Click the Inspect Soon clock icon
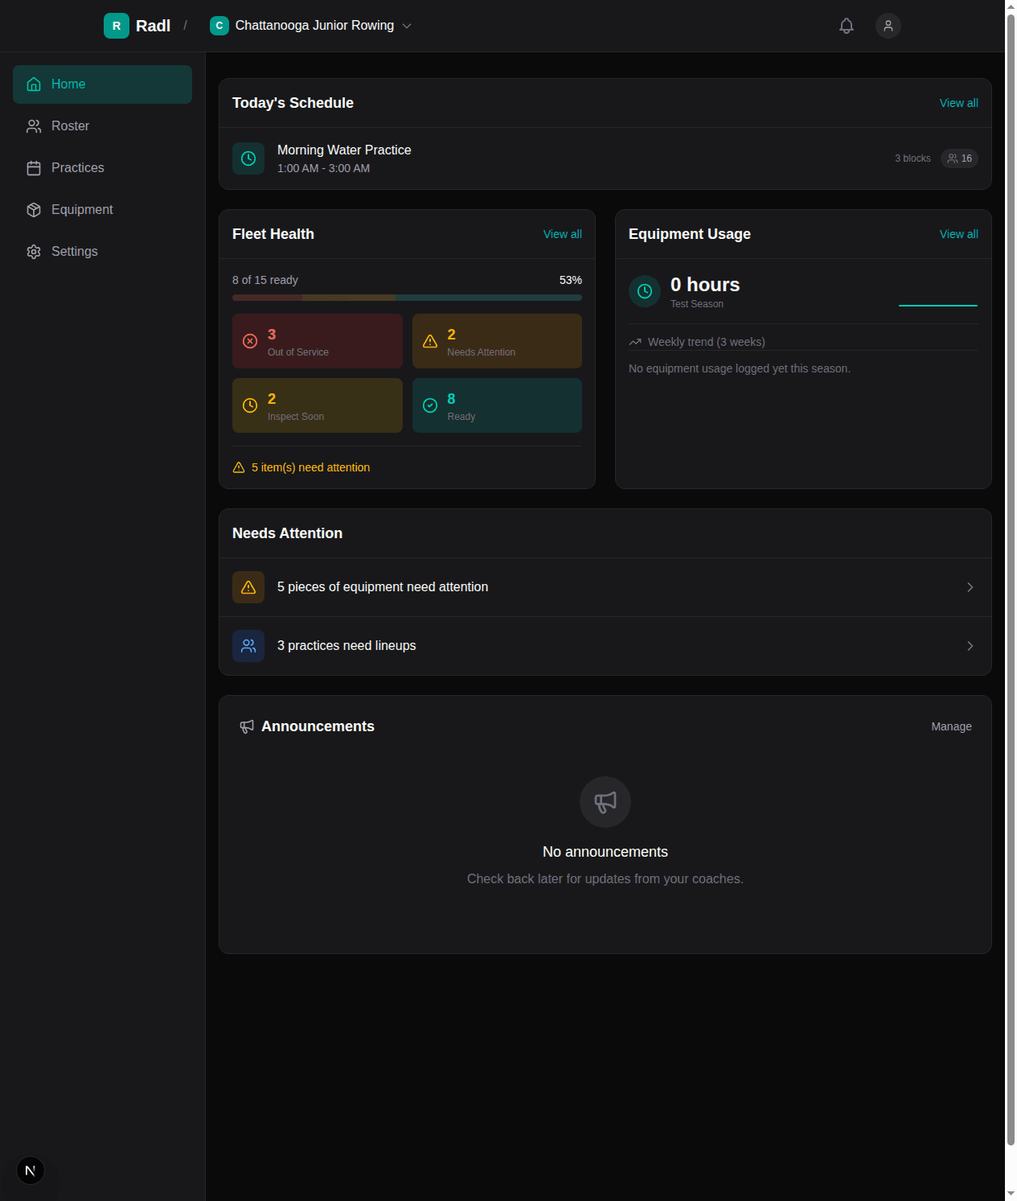 pyautogui.click(x=250, y=405)
